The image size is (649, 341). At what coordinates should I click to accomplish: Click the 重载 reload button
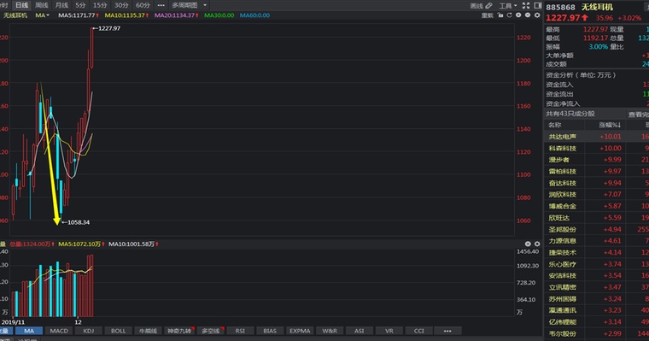487,15
